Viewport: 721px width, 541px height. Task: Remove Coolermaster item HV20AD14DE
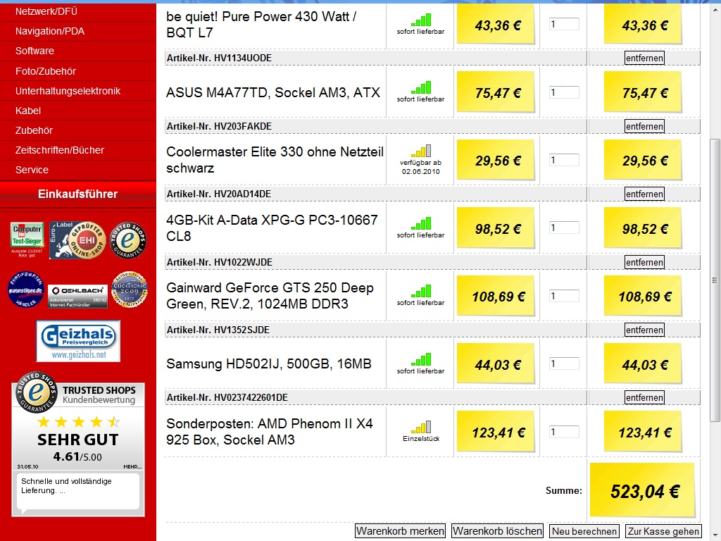coord(644,194)
